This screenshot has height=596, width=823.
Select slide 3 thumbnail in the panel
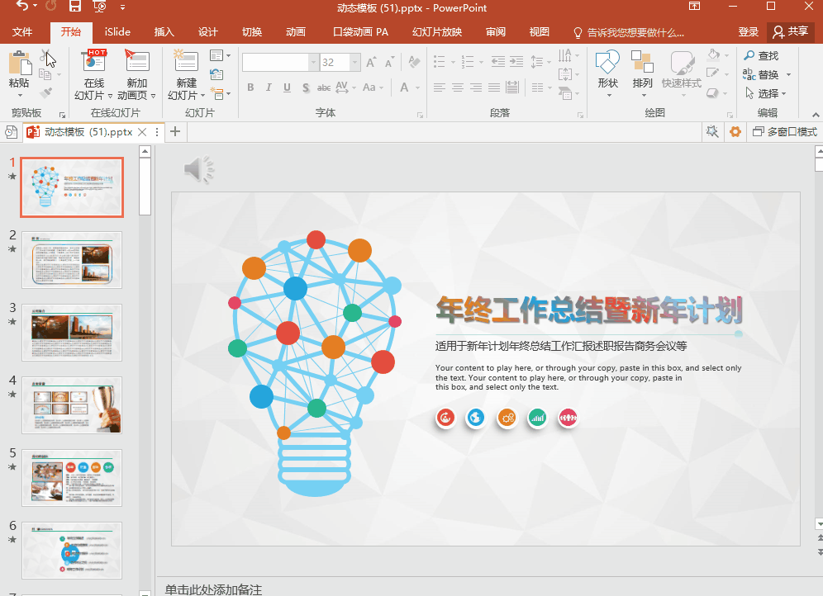72,332
